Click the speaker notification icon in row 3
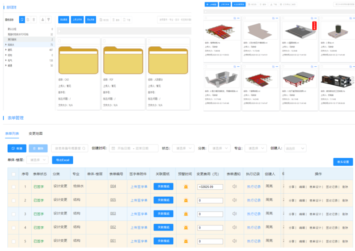 coord(234,214)
